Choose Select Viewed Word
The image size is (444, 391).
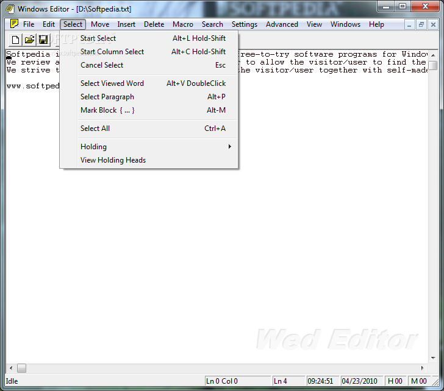[149, 83]
